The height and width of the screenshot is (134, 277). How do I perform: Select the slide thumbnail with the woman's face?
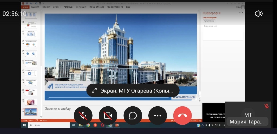[x=31, y=102]
